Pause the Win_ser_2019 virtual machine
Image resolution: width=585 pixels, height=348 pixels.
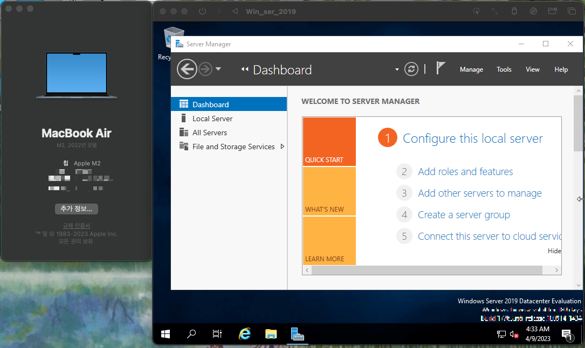click(219, 11)
